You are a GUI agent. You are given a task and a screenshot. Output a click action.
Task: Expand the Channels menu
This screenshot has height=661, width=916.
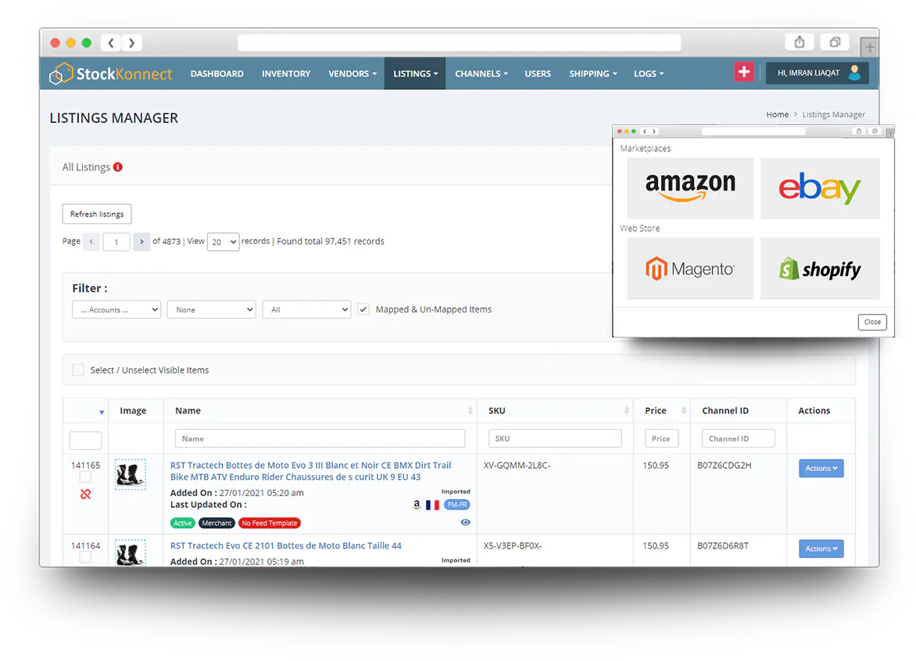[481, 73]
